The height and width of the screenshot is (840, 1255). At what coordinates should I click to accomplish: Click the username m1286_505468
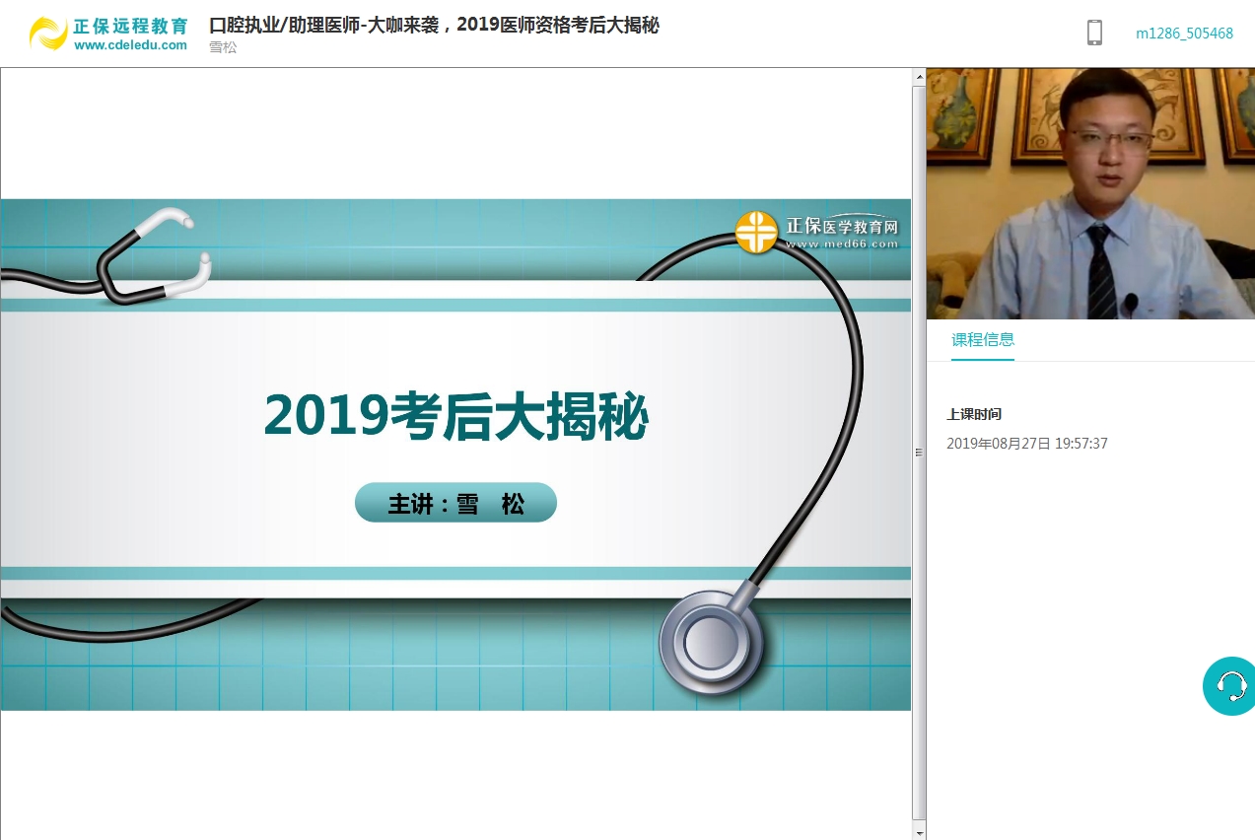coord(1184,34)
